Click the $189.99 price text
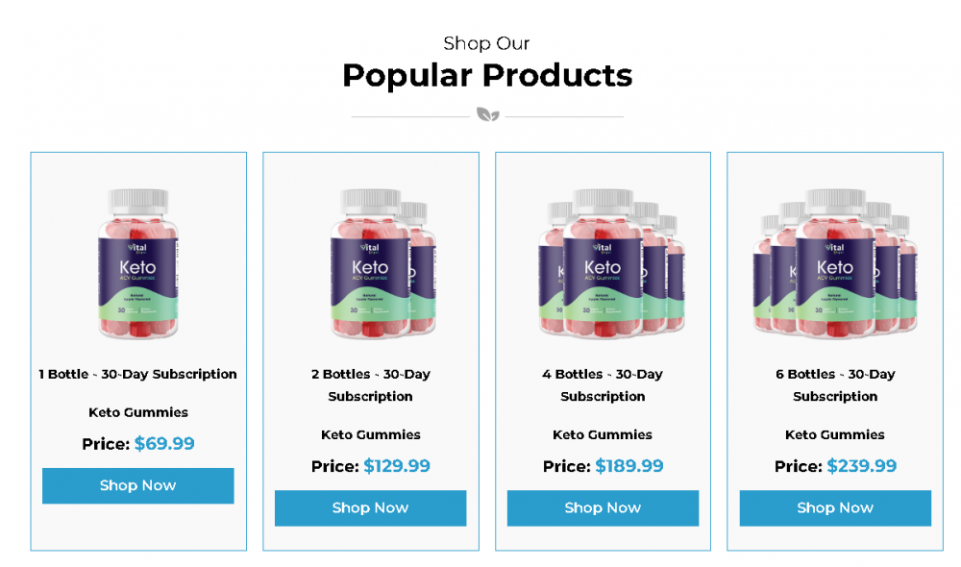 point(629,466)
